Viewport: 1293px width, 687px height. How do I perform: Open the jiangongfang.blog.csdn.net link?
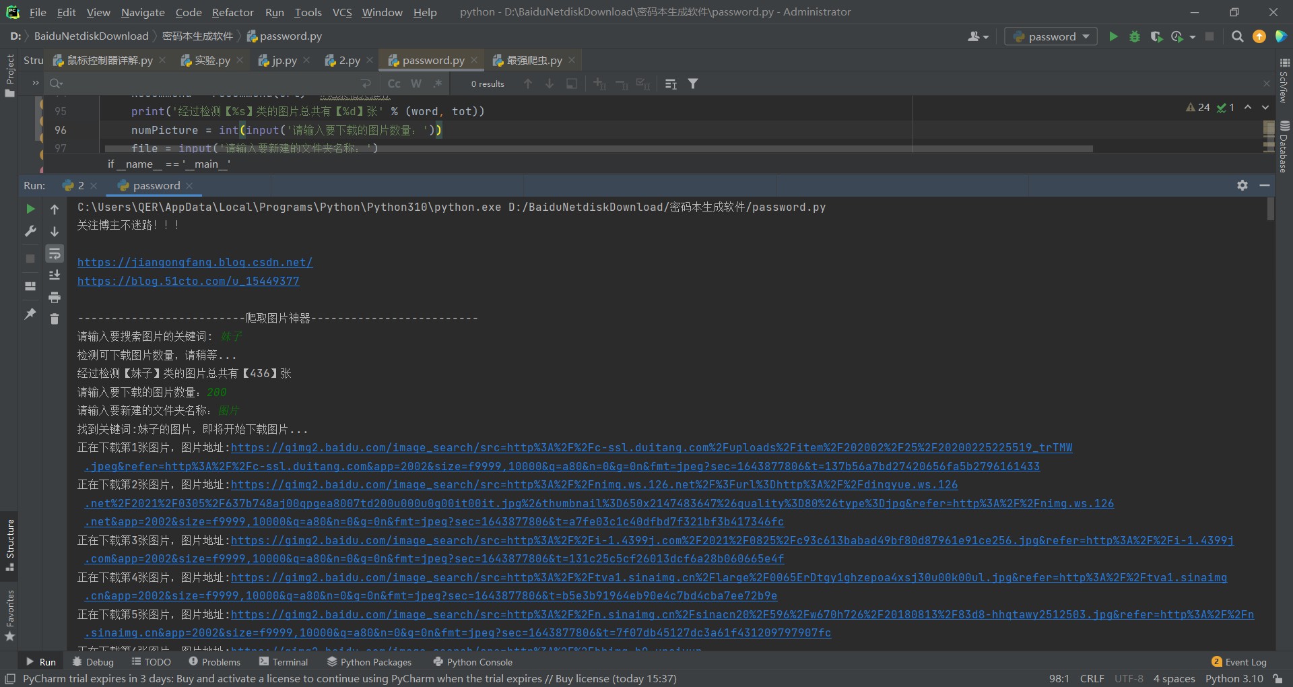click(x=195, y=262)
